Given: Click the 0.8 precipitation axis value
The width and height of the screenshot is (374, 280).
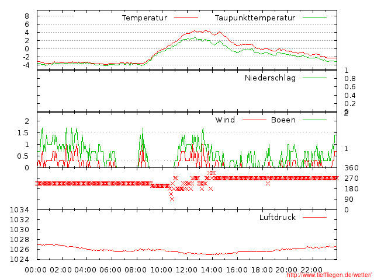Looking at the screenshot, I should (350, 79).
